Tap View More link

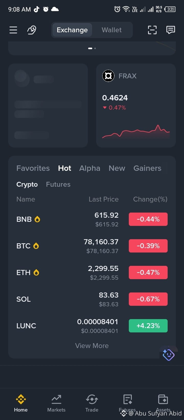pyautogui.click(x=92, y=346)
